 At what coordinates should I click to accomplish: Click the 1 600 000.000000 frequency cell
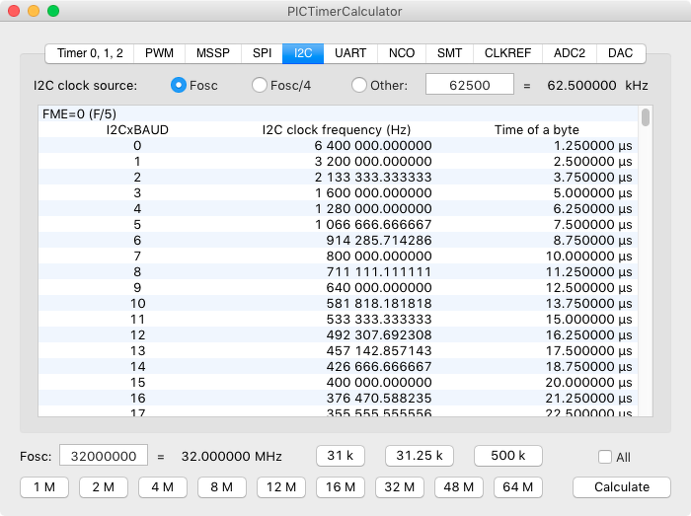(x=373, y=193)
